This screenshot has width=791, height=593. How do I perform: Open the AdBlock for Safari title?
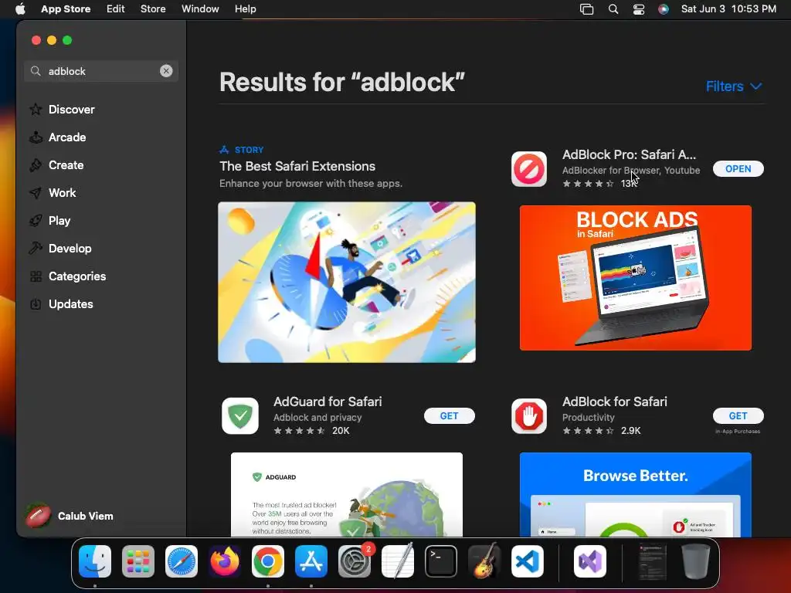tap(614, 402)
